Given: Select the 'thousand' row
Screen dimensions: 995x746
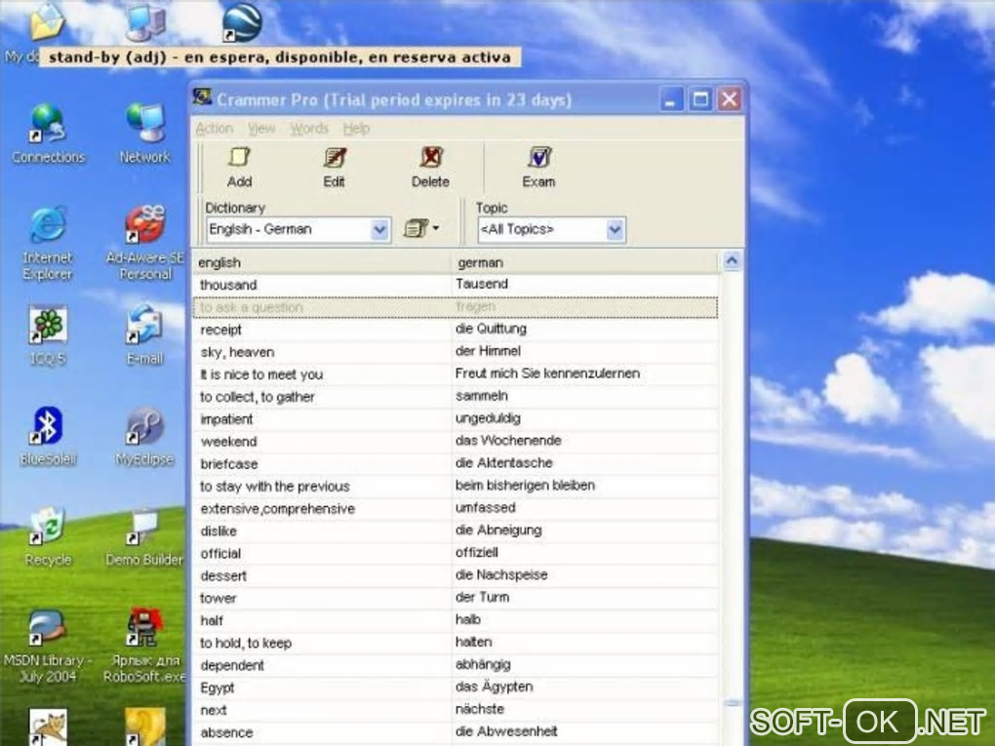Looking at the screenshot, I should click(x=456, y=284).
